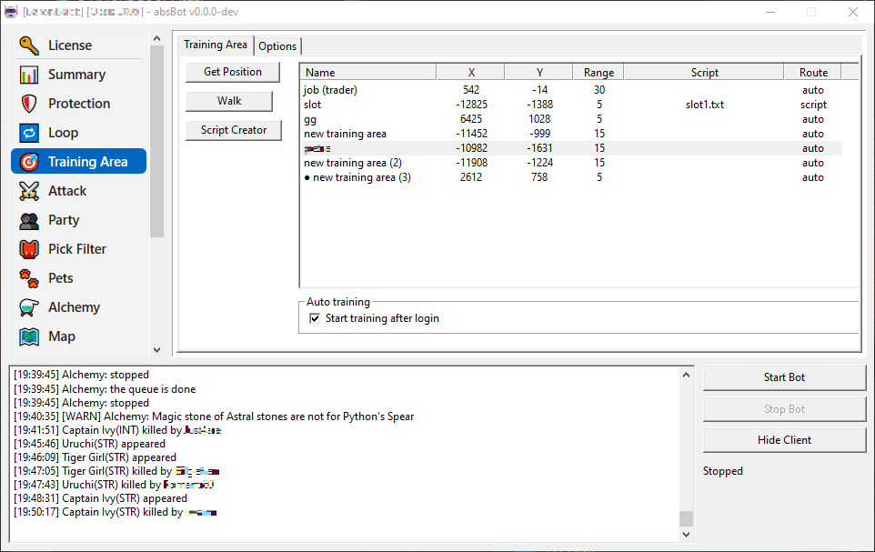Select the slot training area row
The height and width of the screenshot is (552, 875).
(x=571, y=105)
